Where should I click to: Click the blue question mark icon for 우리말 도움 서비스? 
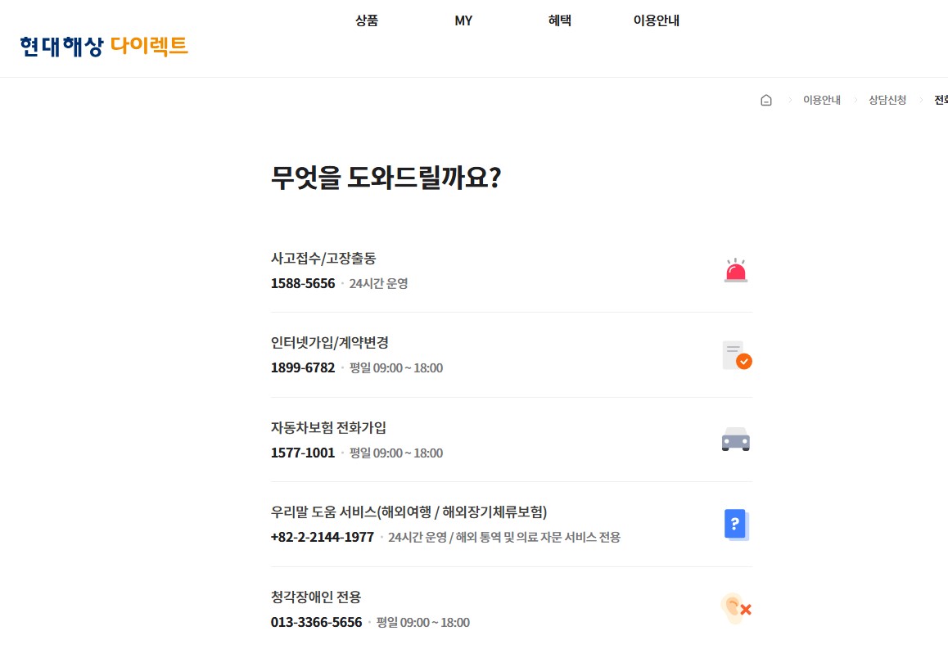pyautogui.click(x=734, y=524)
